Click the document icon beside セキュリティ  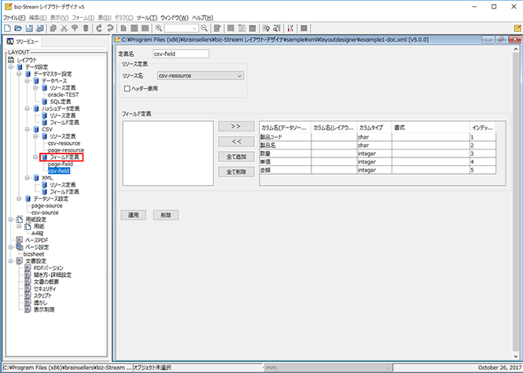[28, 289]
